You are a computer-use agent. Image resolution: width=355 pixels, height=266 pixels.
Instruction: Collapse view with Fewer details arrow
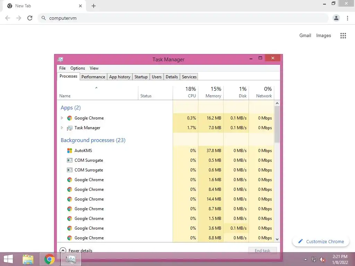coord(63,250)
